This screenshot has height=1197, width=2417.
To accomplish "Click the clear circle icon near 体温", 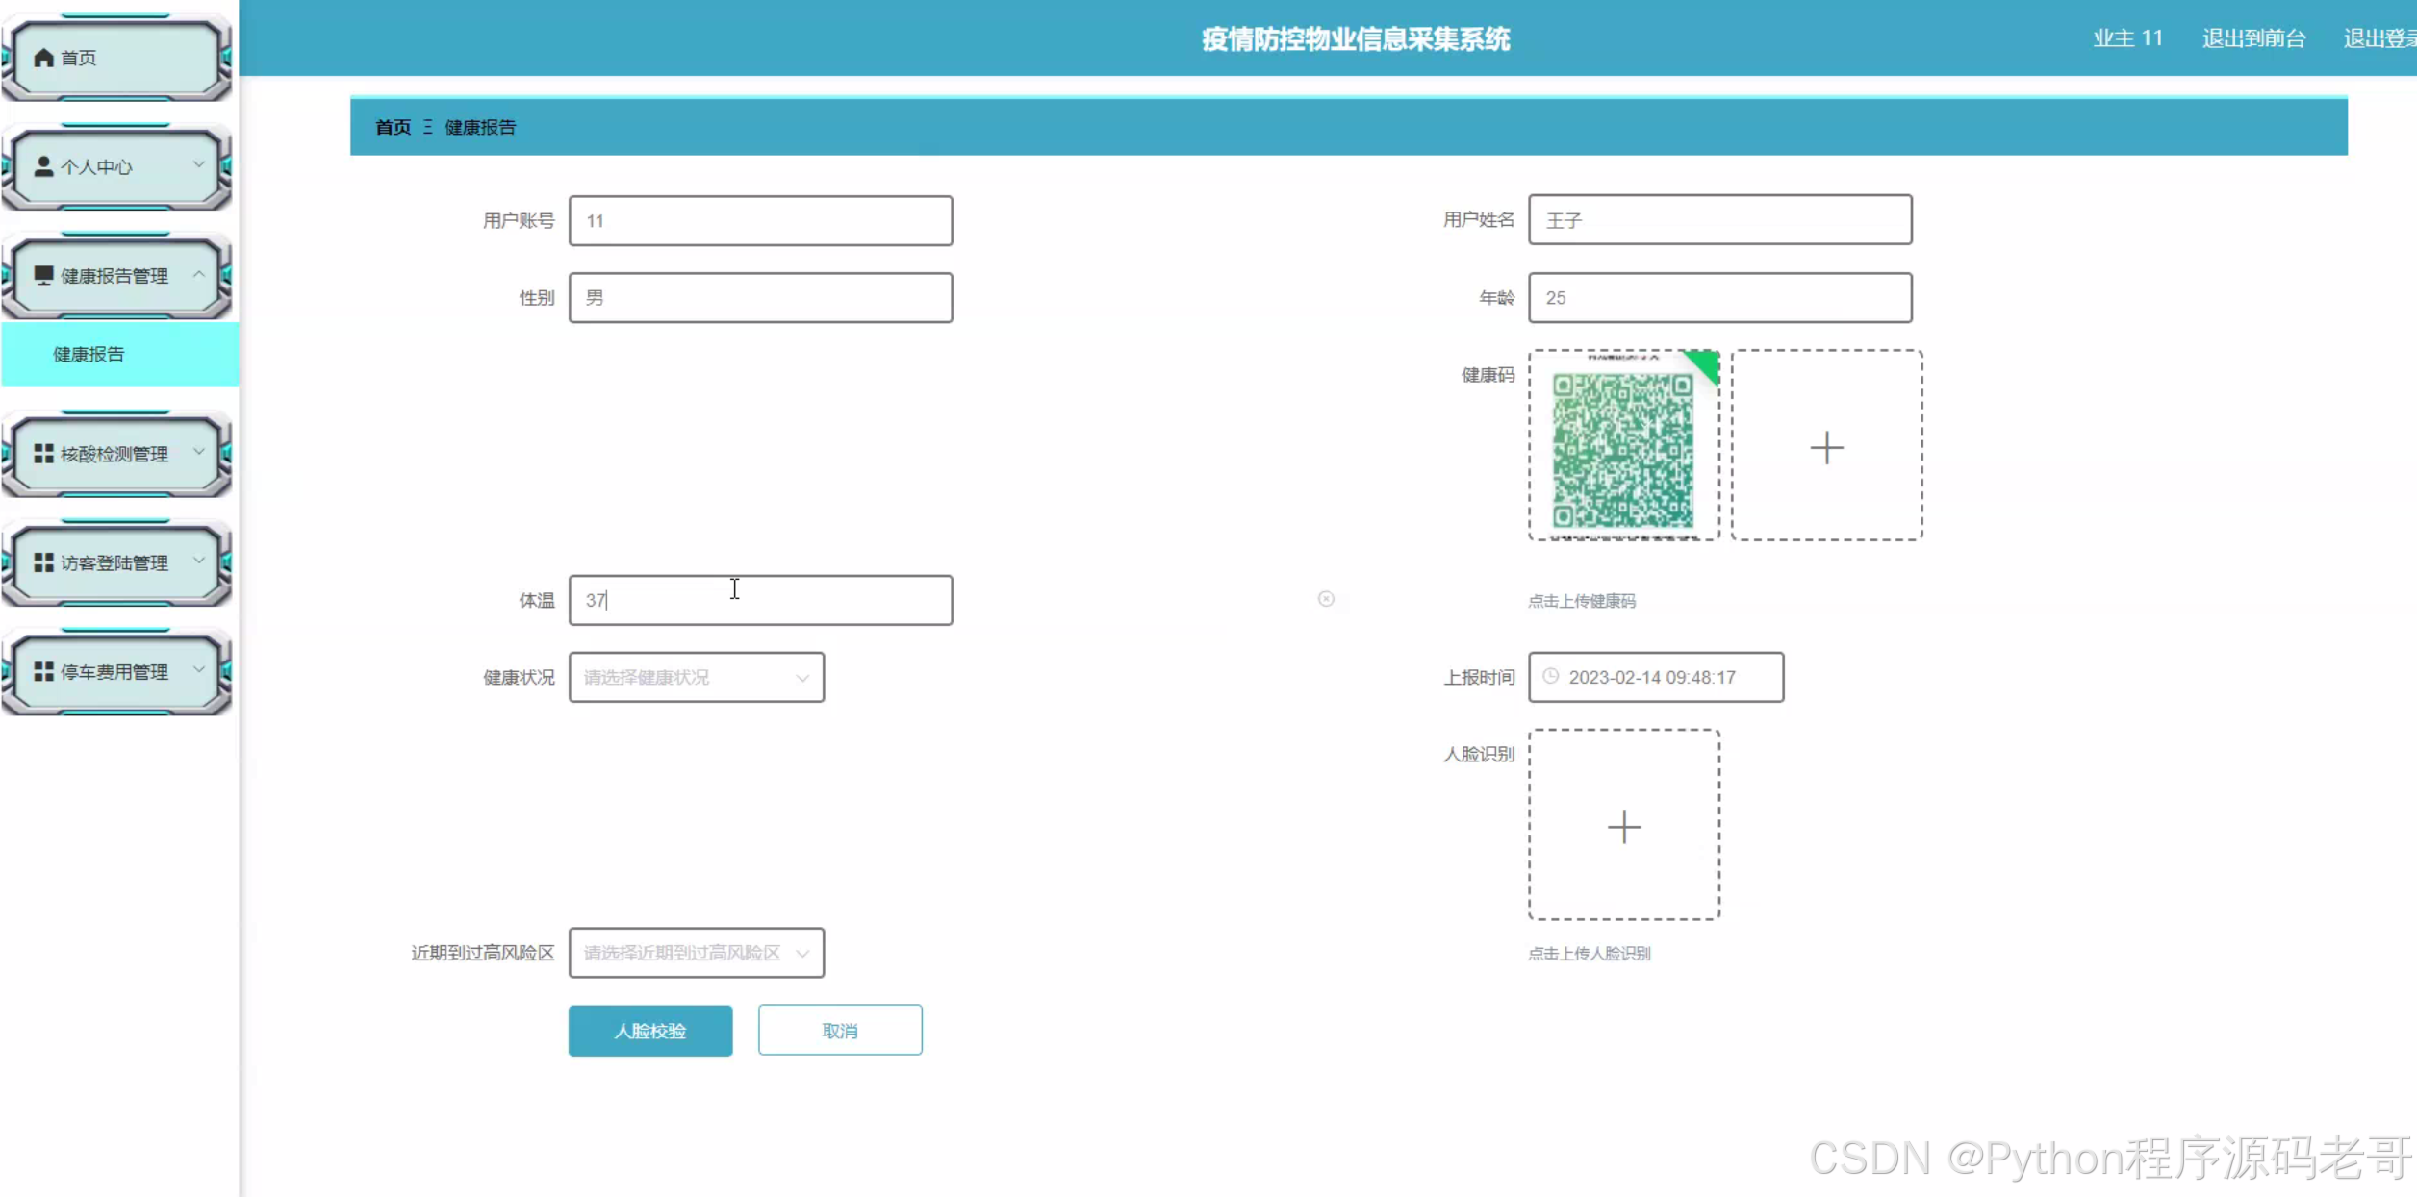I will [1326, 599].
